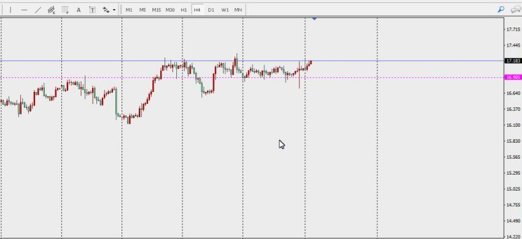
Task: Switch chart to M15 timeframe
Action: click(156, 10)
